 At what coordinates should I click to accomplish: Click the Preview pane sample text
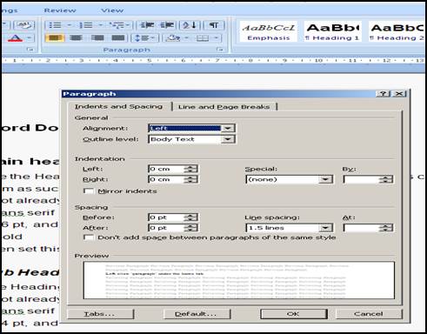[239, 280]
